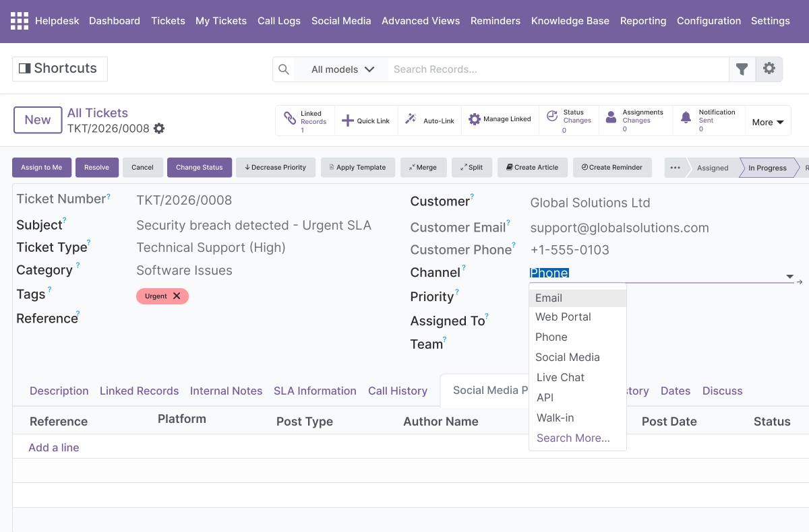Screen dimensions: 809x532
Task: Click Create Reminder button
Action: pyautogui.click(x=612, y=168)
